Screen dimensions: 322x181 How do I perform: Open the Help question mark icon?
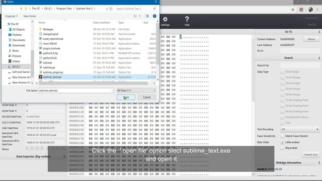[187, 19]
